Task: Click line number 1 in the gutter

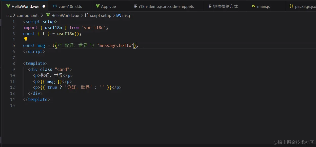Action: (14, 22)
